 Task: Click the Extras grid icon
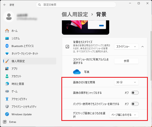(x=5, y=122)
